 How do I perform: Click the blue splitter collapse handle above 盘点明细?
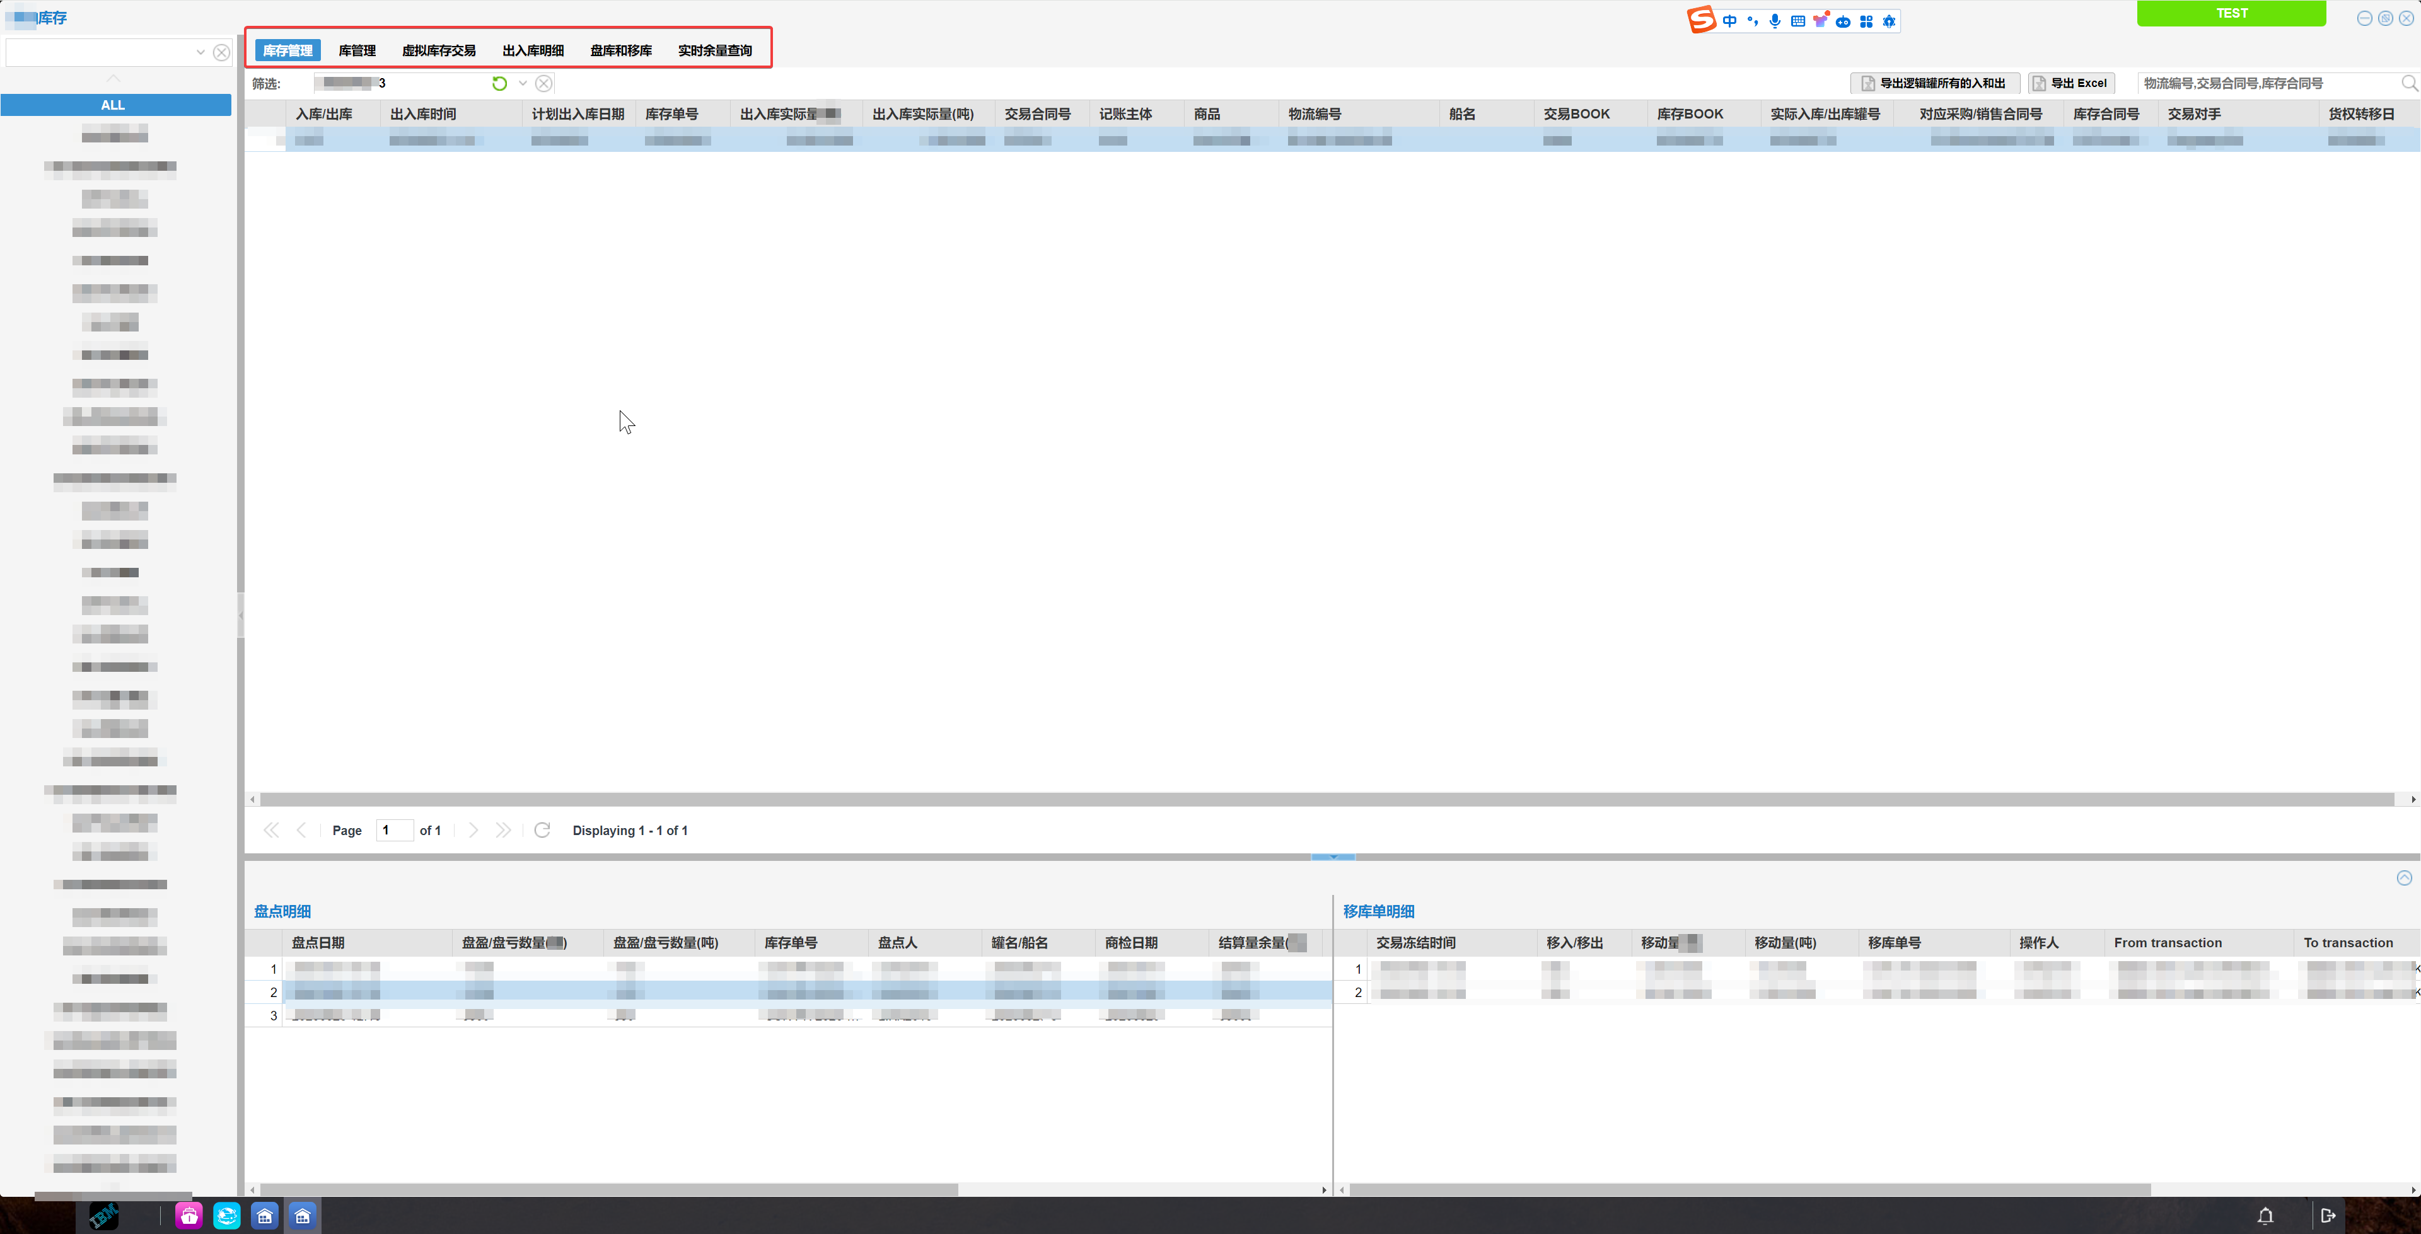point(1333,856)
